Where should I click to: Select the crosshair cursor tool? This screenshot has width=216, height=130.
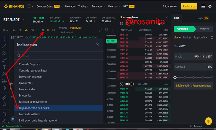4,39
